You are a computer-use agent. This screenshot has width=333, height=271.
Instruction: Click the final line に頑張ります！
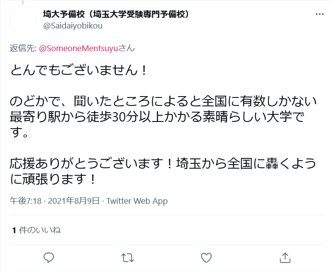pyautogui.click(x=53, y=179)
